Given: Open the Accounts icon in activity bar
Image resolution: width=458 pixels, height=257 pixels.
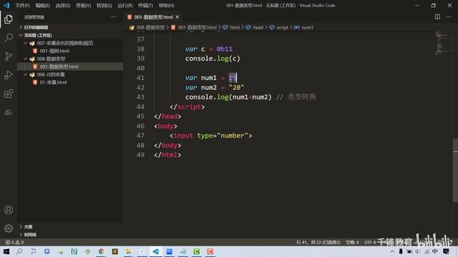Looking at the screenshot, I should tap(9, 210).
